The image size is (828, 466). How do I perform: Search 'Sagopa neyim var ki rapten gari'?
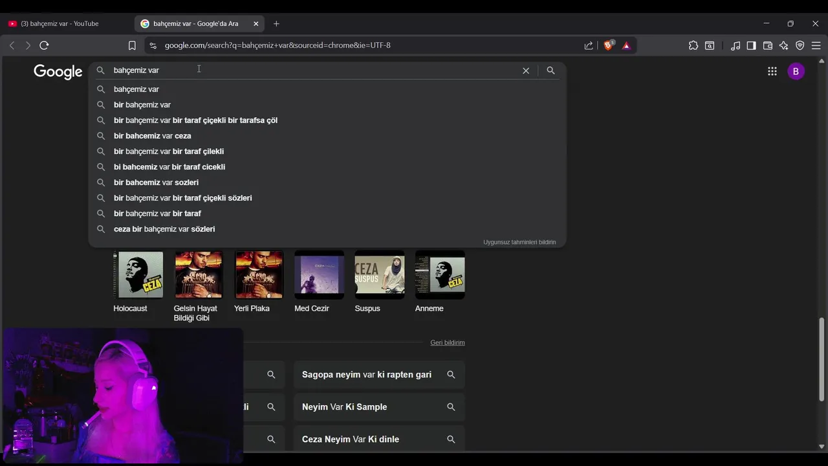tap(379, 375)
